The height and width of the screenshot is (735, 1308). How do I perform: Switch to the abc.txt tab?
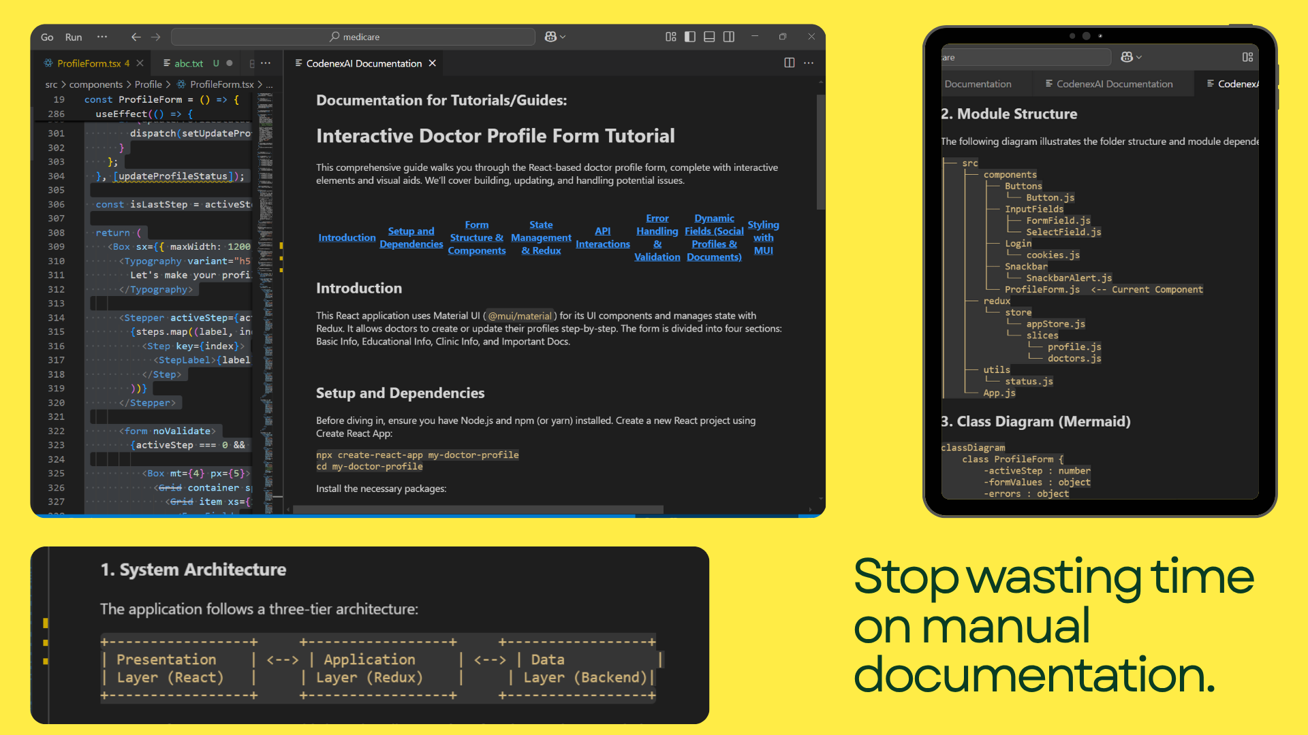pos(188,63)
